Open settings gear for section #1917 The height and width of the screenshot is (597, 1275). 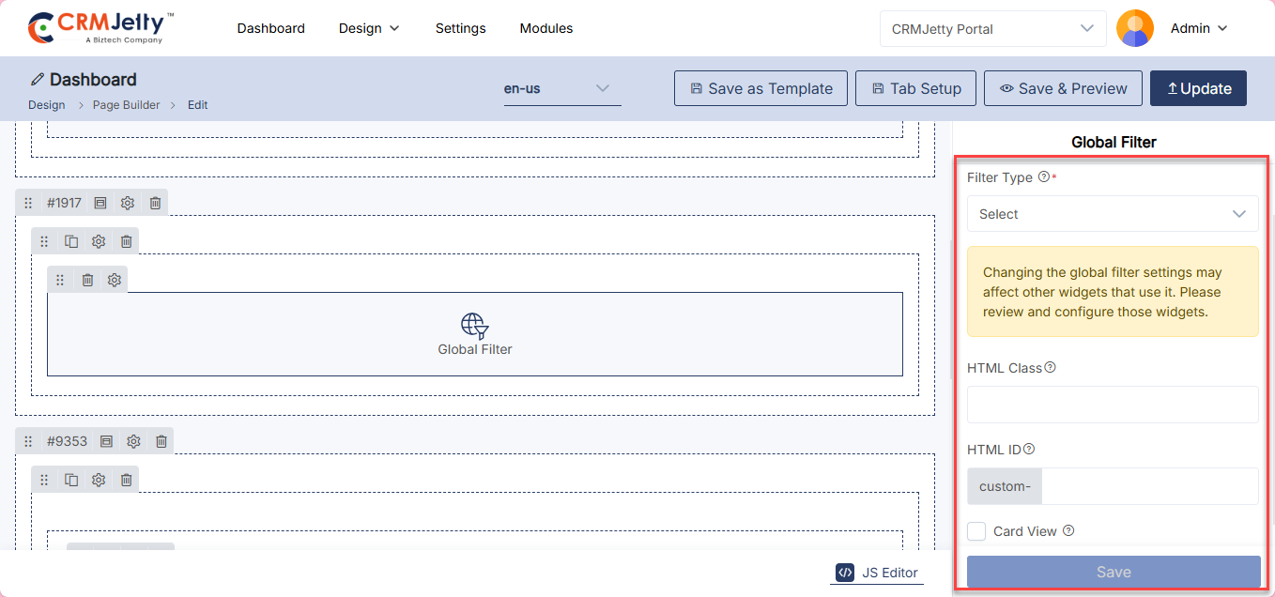[x=128, y=203]
